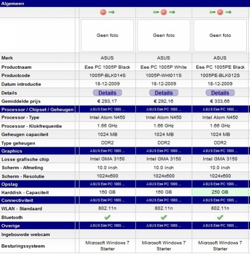This screenshot has width=250, height=254.
Task: Click the Bluetooth row label
Action: click(x=12, y=218)
